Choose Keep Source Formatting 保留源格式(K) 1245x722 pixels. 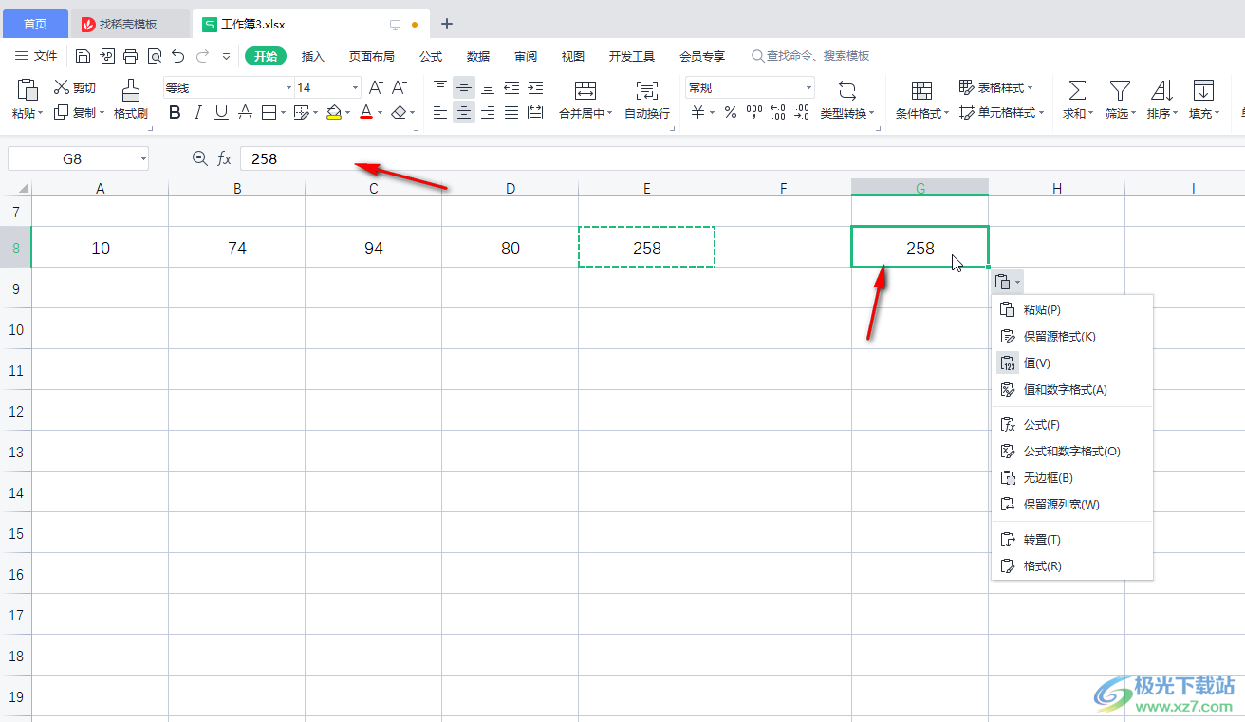[x=1072, y=336]
